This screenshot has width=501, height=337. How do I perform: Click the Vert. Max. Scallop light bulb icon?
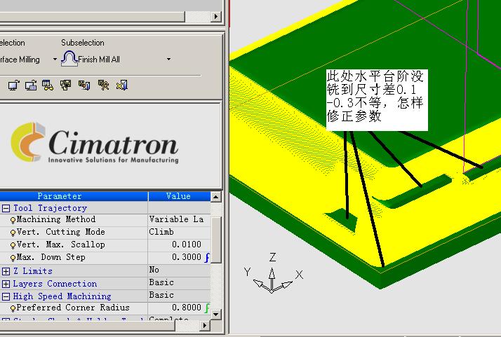(13, 245)
